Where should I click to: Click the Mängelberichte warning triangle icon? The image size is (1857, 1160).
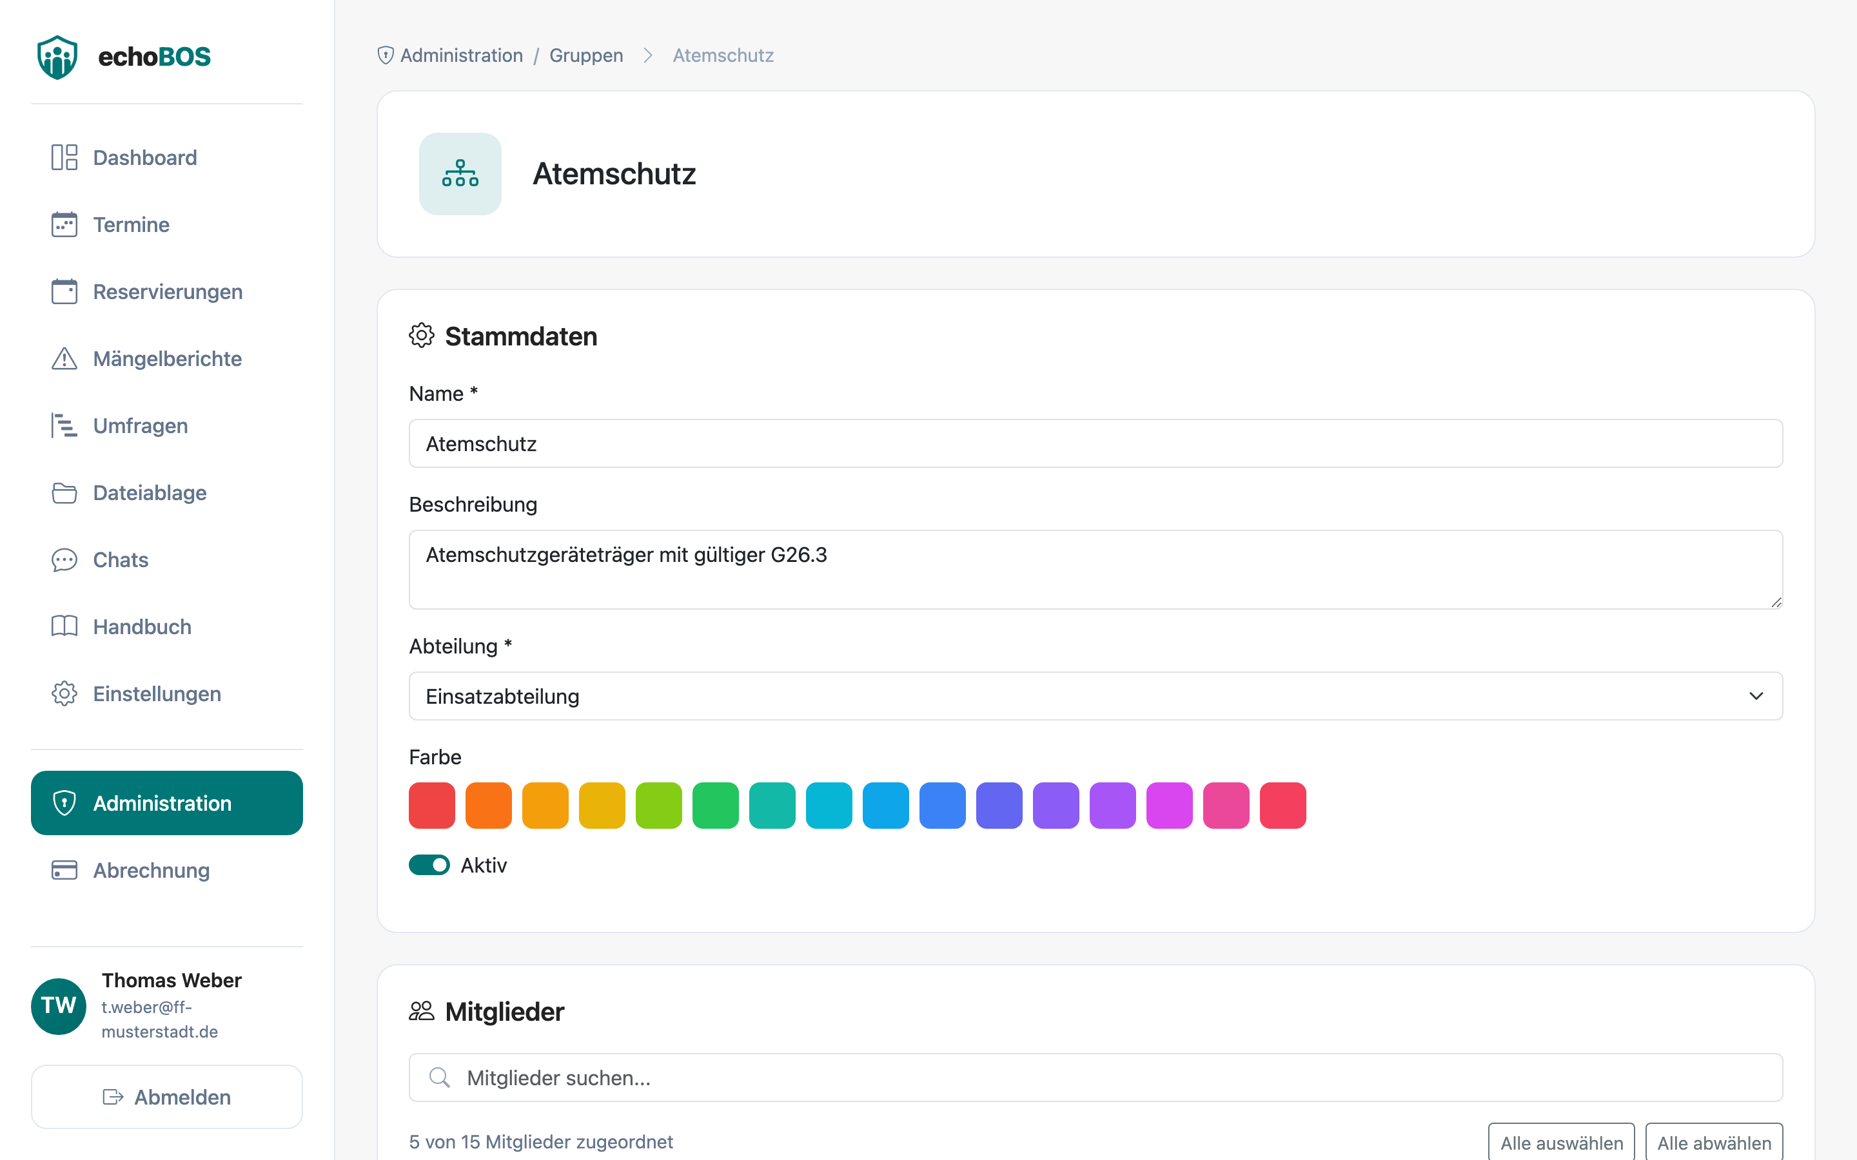coord(64,358)
